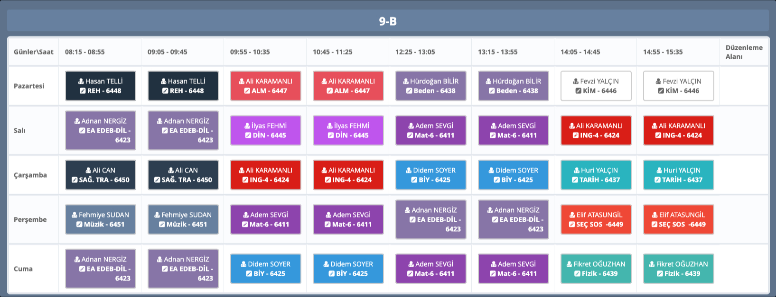Click the edit icon next to TARİH - 6437 at 14:55
The width and height of the screenshot is (776, 297).
(x=657, y=180)
